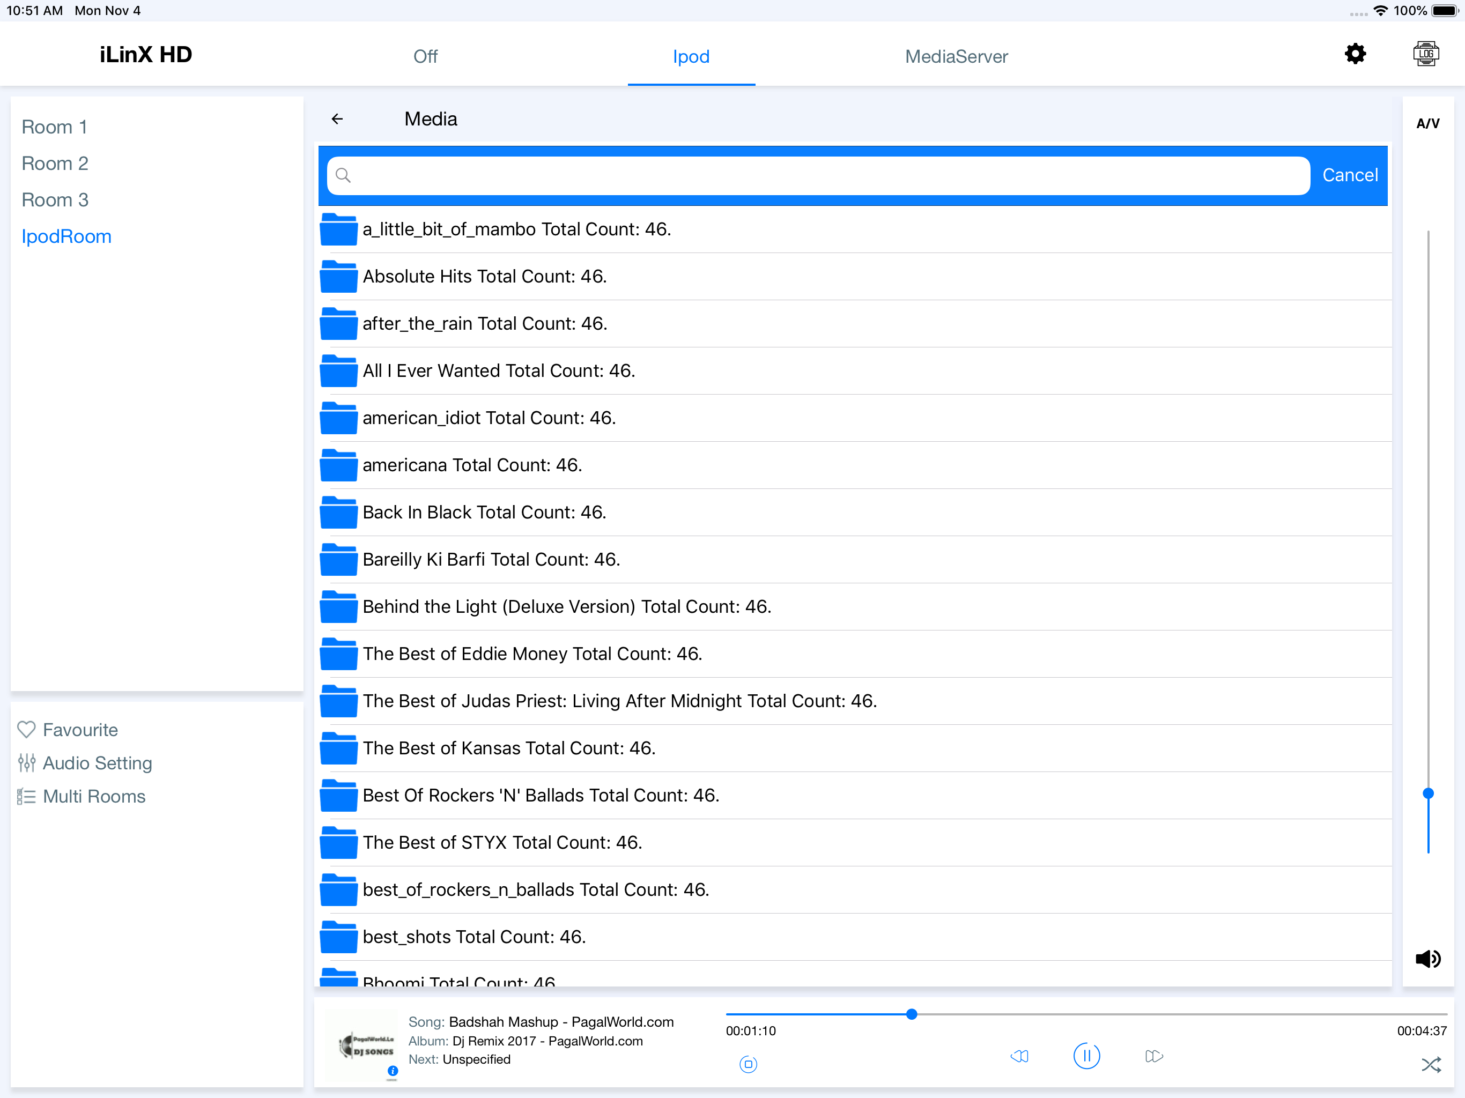1465x1098 pixels.
Task: Open The Best of Judas Priest row
Action: [854, 701]
